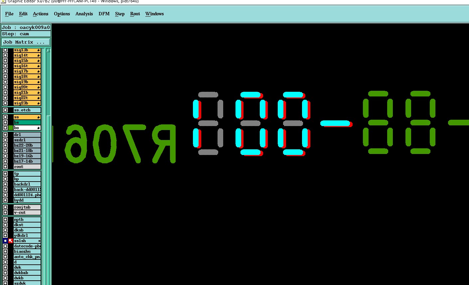The height and width of the screenshot is (285, 469).
Task: Select the hydd layer name
Action: point(27,200)
